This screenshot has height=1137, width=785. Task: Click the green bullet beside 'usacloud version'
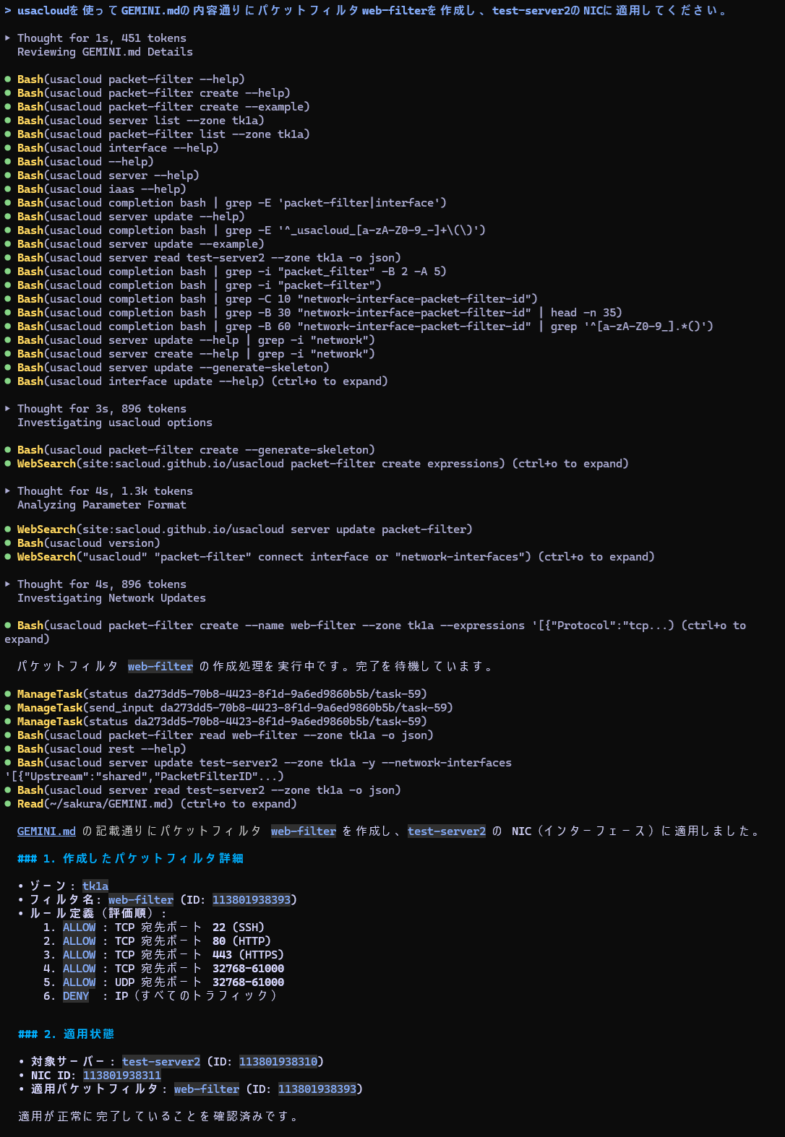pos(7,542)
